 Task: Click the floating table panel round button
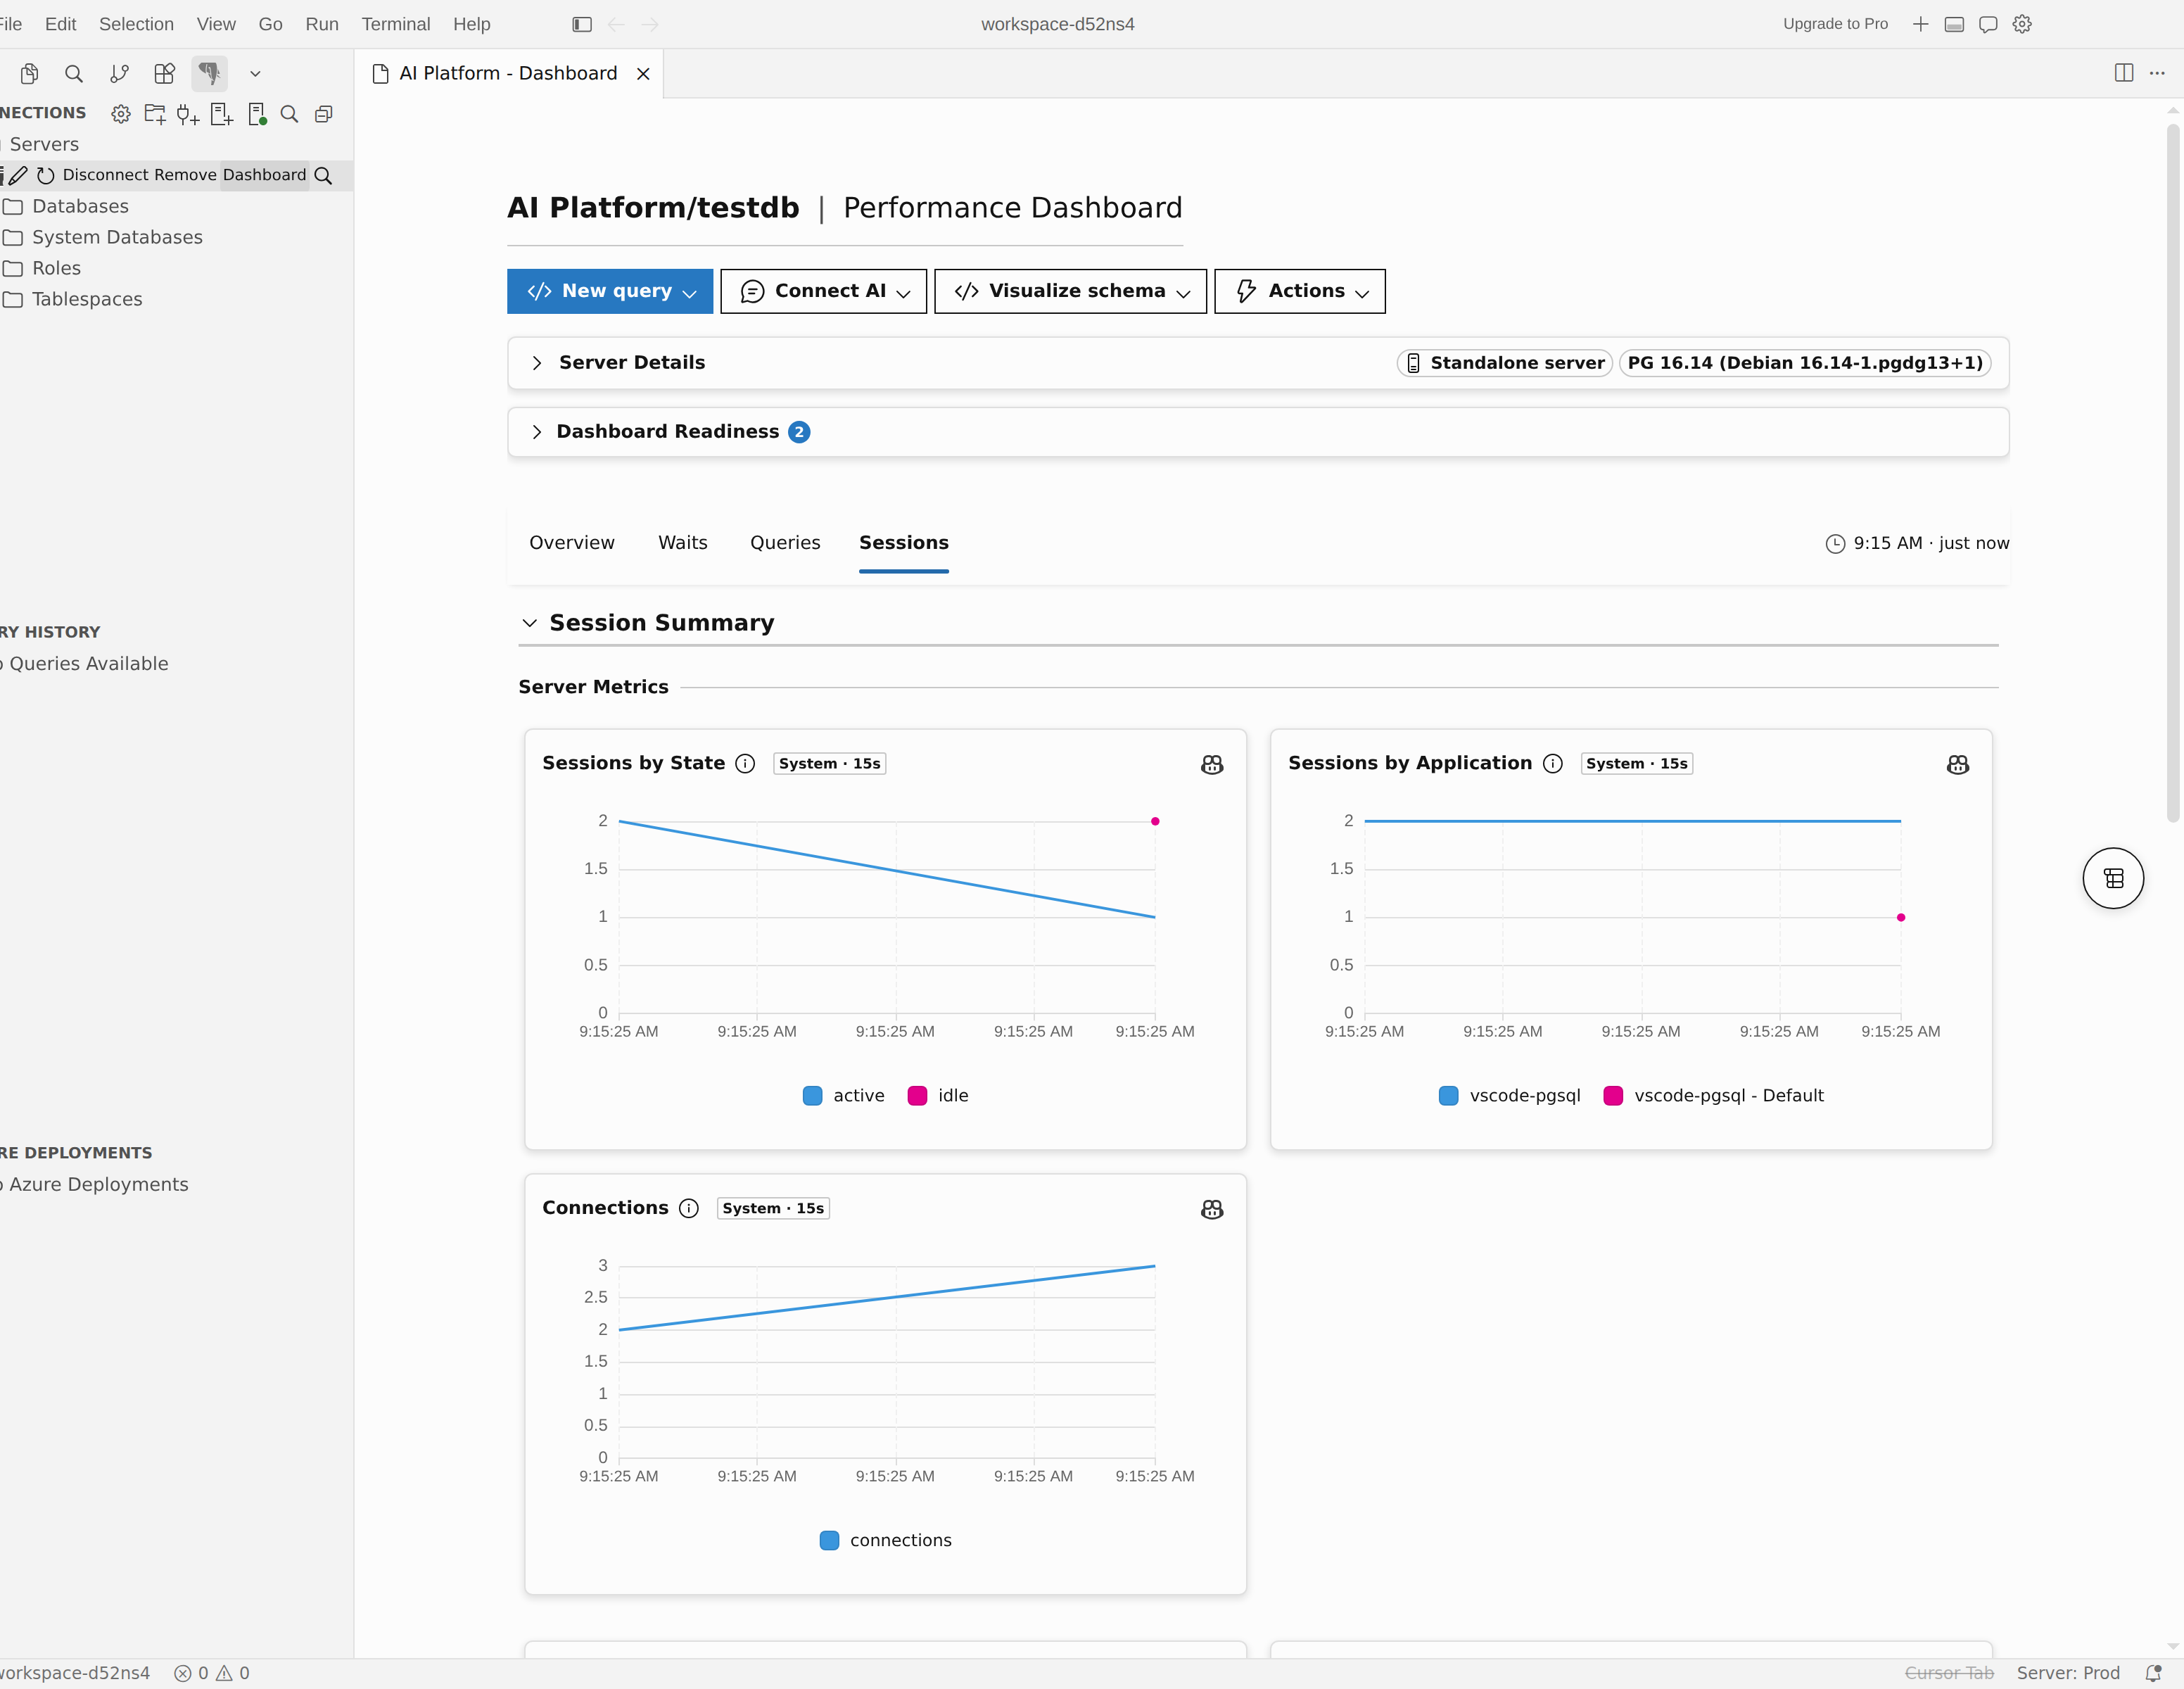coord(2113,878)
